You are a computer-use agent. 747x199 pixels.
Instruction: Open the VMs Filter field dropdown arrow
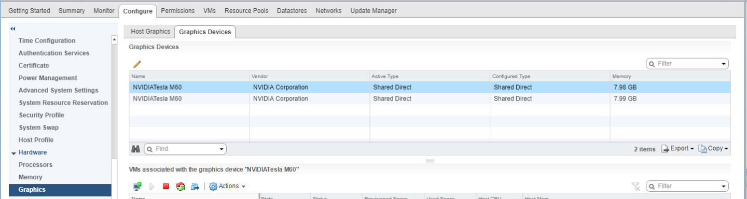click(x=724, y=186)
